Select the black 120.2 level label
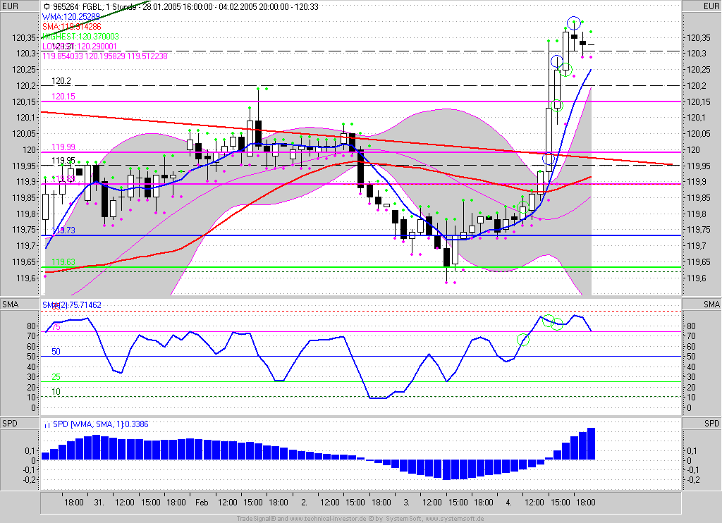The width and height of the screenshot is (722, 523). [x=61, y=81]
